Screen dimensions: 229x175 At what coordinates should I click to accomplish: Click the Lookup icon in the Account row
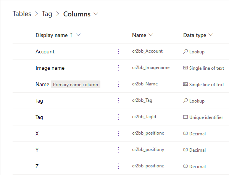click(x=185, y=51)
